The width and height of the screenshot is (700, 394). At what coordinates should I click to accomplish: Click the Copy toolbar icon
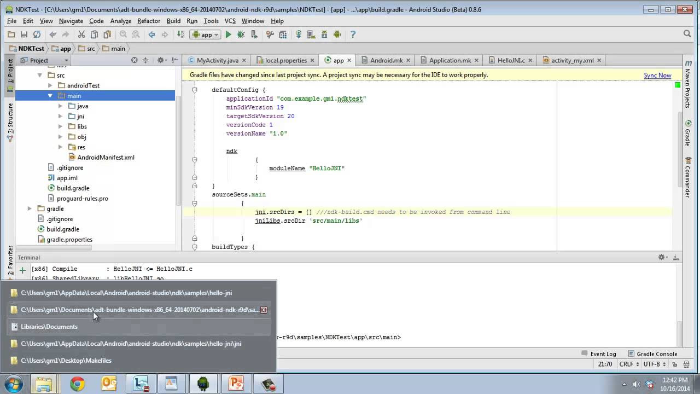coord(94,34)
